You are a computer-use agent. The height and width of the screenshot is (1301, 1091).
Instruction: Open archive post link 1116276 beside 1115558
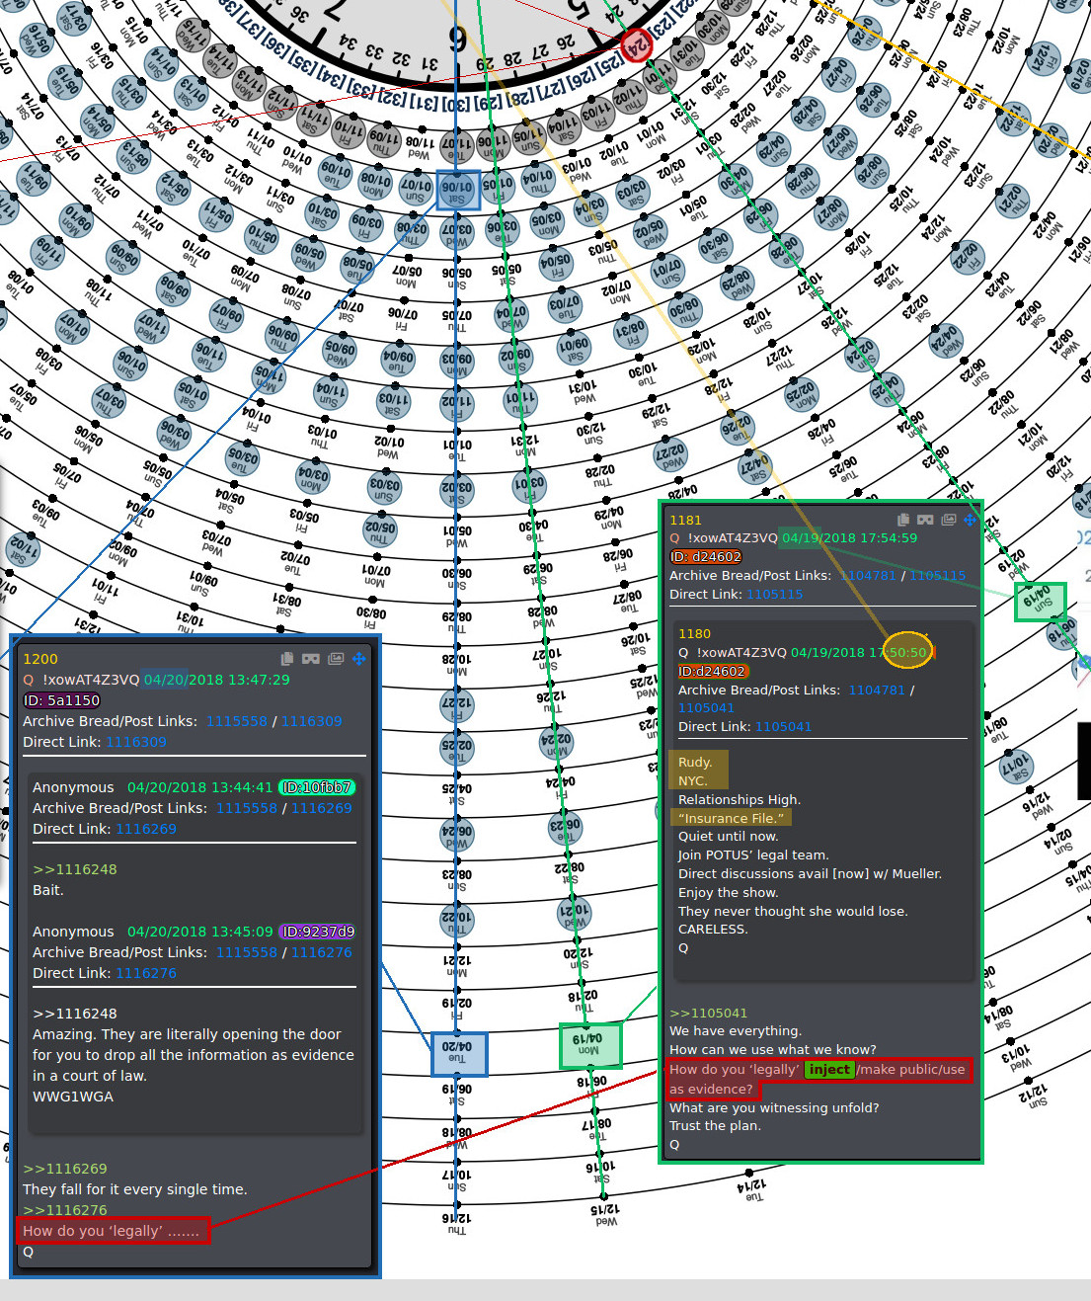pos(322,952)
